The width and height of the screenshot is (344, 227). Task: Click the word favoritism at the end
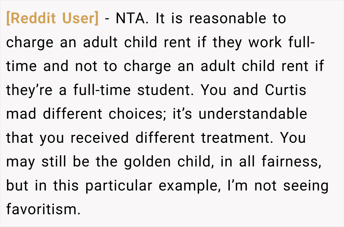point(43,210)
